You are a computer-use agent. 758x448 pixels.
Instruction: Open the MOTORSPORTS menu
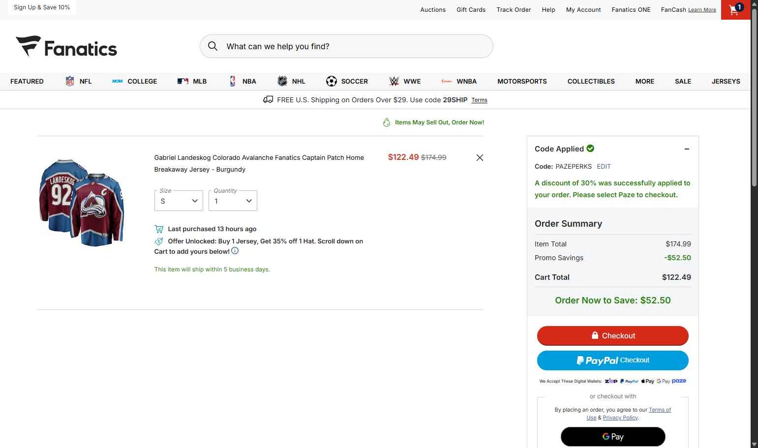[522, 81]
